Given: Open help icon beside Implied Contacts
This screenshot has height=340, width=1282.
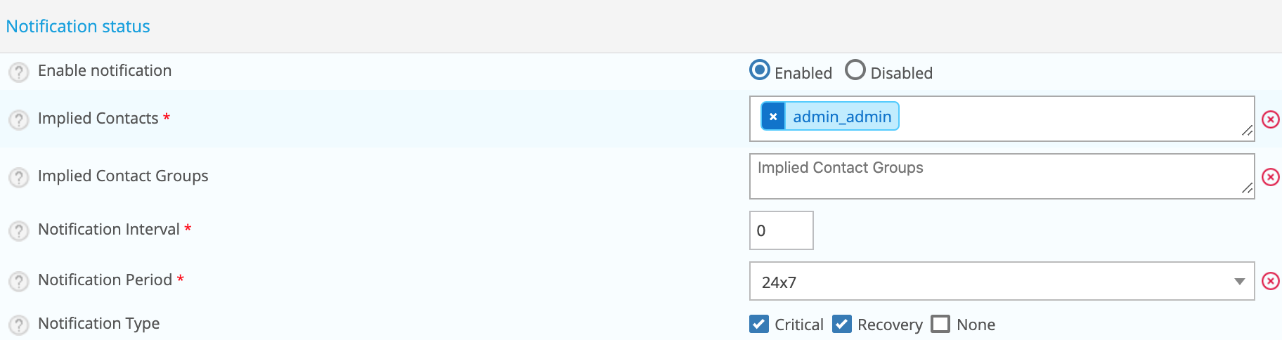Looking at the screenshot, I should pos(19,120).
